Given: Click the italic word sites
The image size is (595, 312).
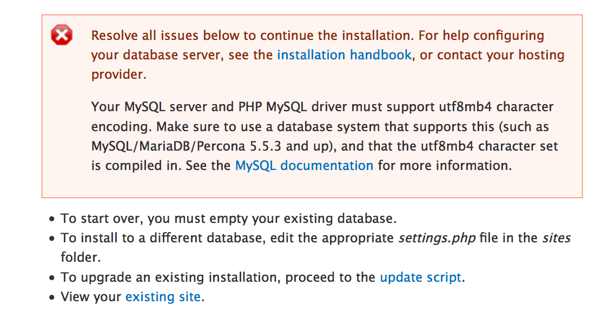Looking at the screenshot, I should (557, 238).
